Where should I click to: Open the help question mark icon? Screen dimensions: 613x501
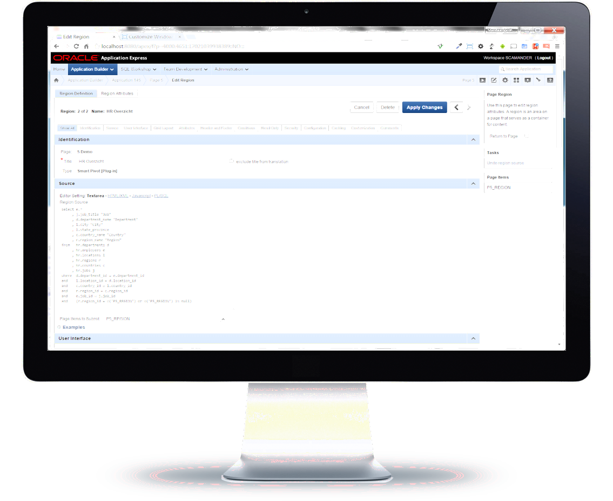coord(550,80)
